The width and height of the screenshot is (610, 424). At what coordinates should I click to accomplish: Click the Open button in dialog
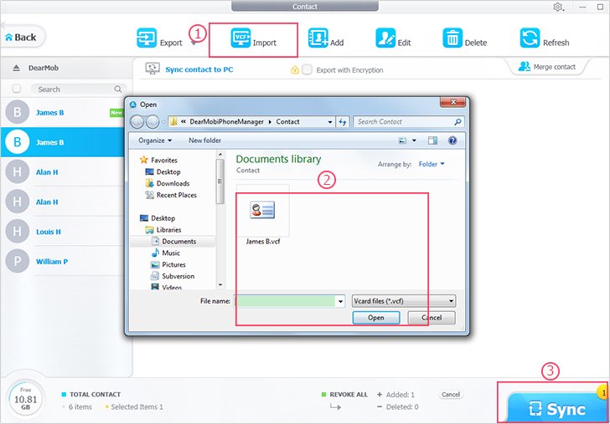tap(375, 318)
